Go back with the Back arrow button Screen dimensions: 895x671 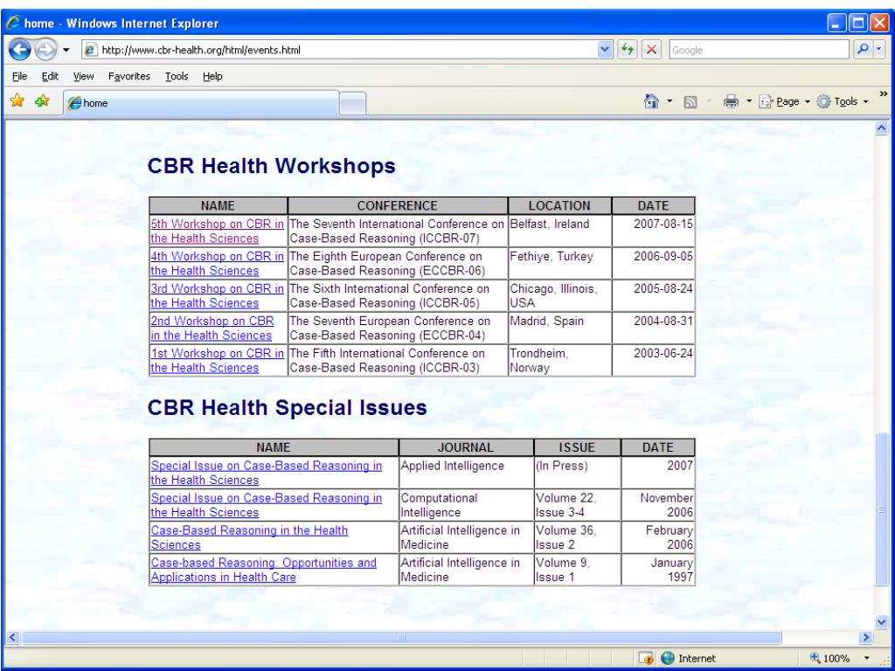tap(20, 50)
